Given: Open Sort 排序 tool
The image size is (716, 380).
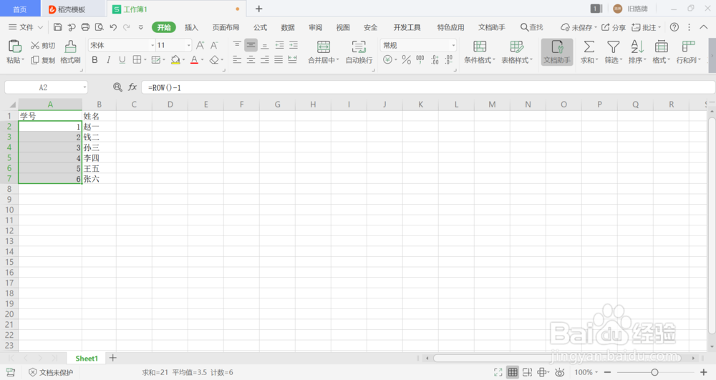Looking at the screenshot, I should (637, 52).
